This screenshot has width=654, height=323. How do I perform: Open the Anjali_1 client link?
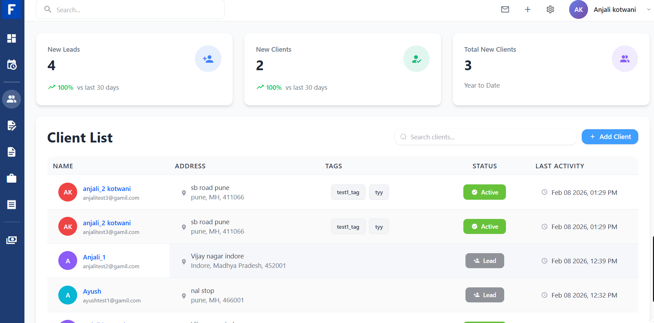94,257
